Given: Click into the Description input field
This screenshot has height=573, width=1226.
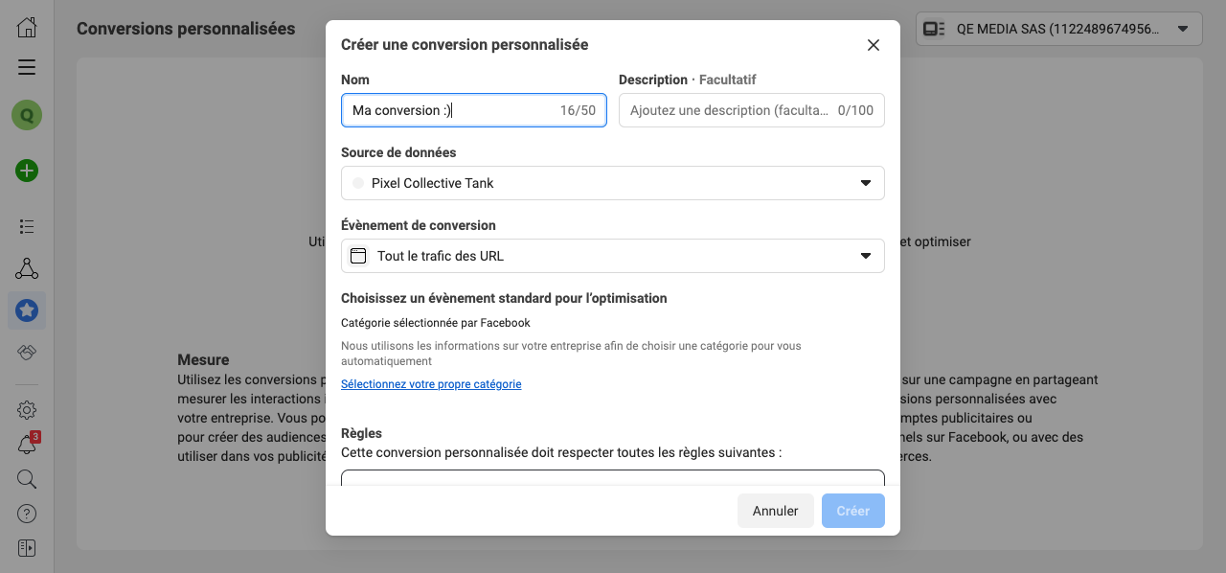Looking at the screenshot, I should click(730, 110).
